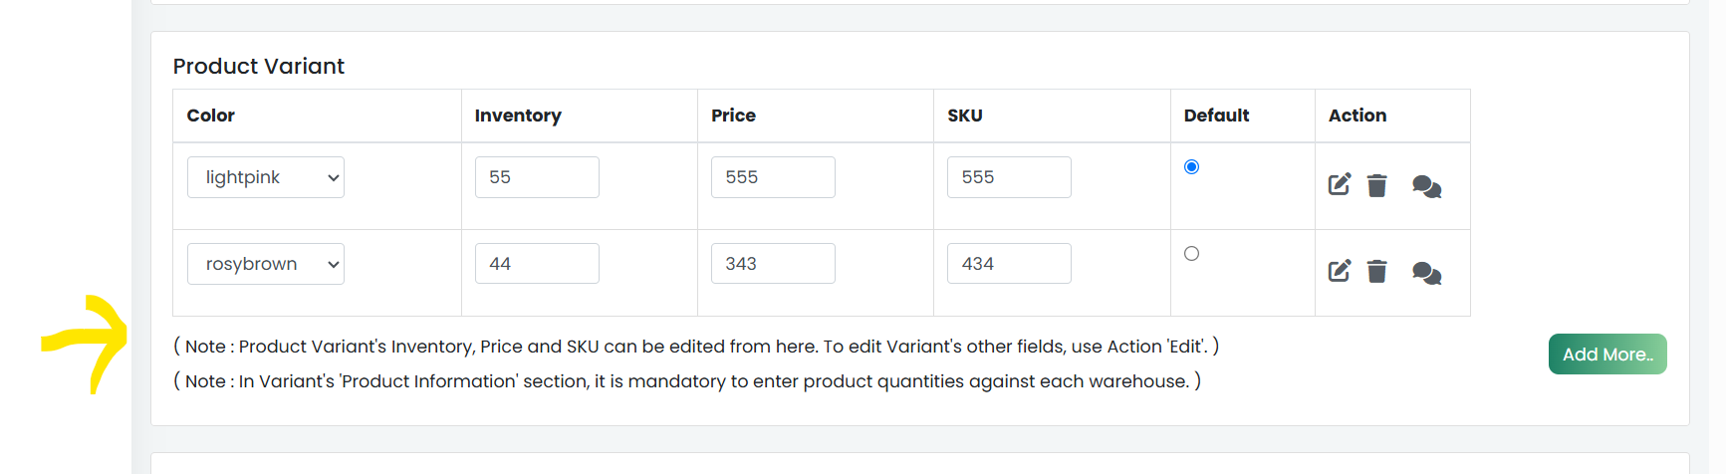Set lightpink as default variant
This screenshot has height=474, width=1726.
(x=1191, y=166)
